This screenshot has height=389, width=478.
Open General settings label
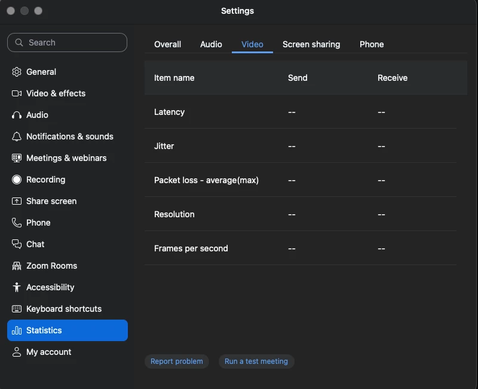[41, 72]
